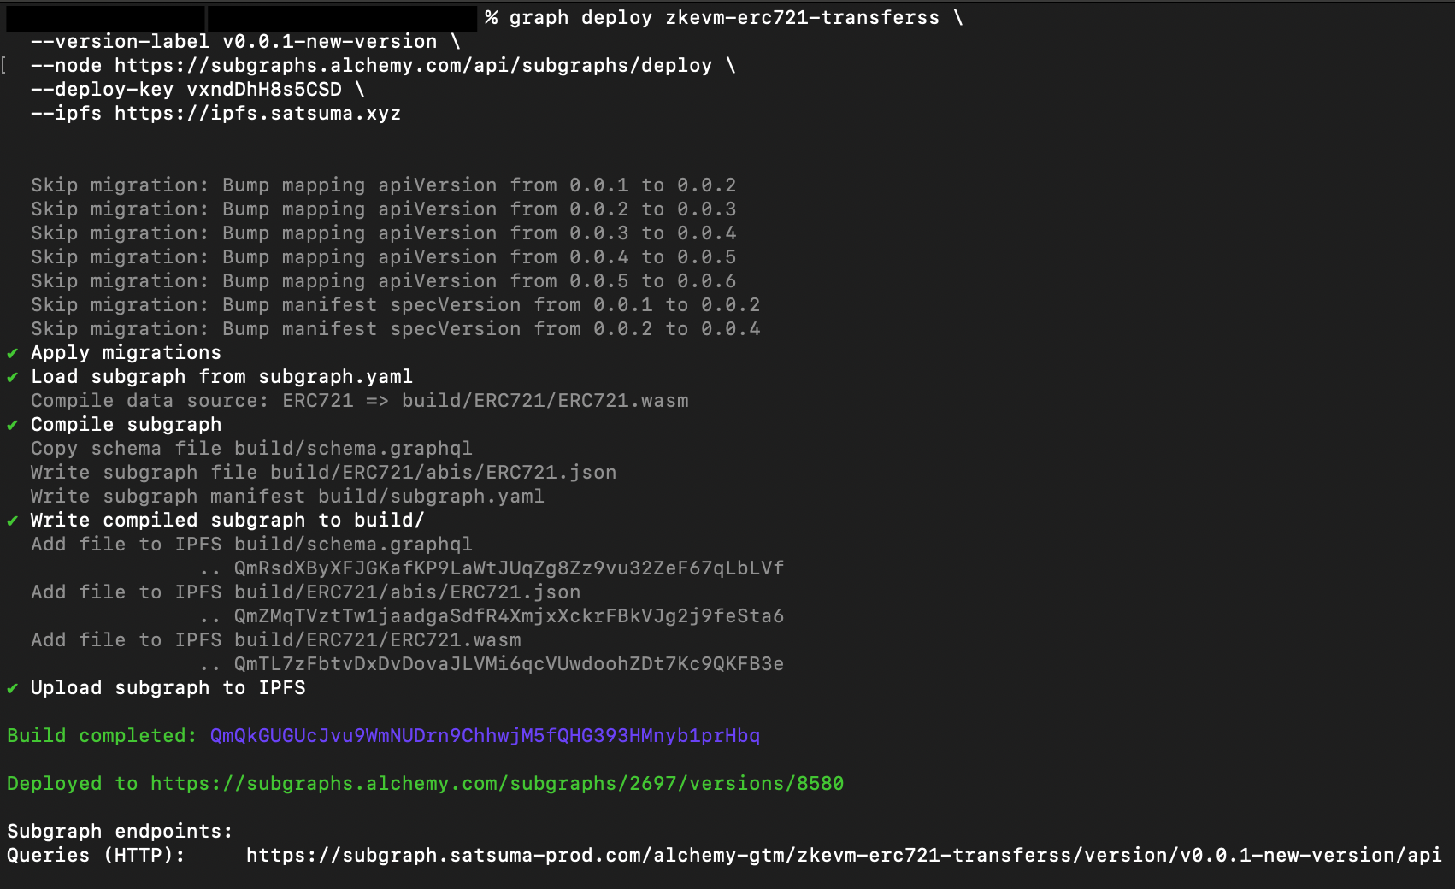This screenshot has height=889, width=1455.
Task: Click the schema.graphql IPFS hash starting QmRsdXBy
Action: point(509,568)
